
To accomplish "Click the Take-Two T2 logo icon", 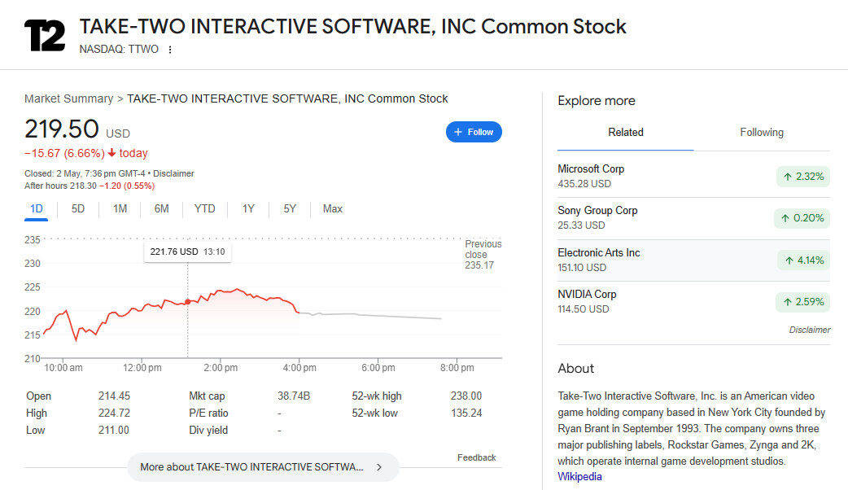I will (45, 36).
